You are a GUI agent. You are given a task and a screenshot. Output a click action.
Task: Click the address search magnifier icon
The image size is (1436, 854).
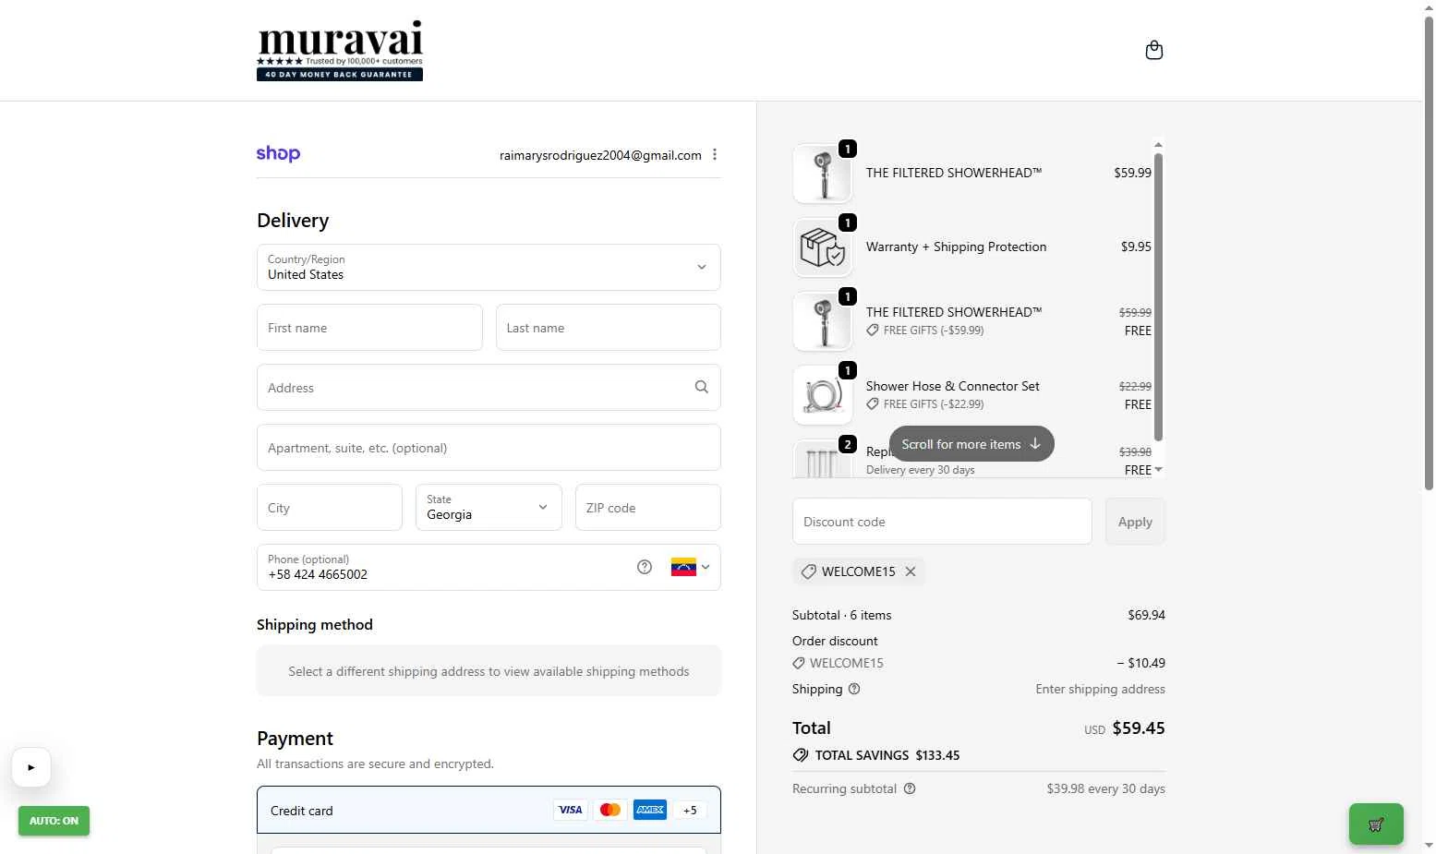[x=702, y=388]
